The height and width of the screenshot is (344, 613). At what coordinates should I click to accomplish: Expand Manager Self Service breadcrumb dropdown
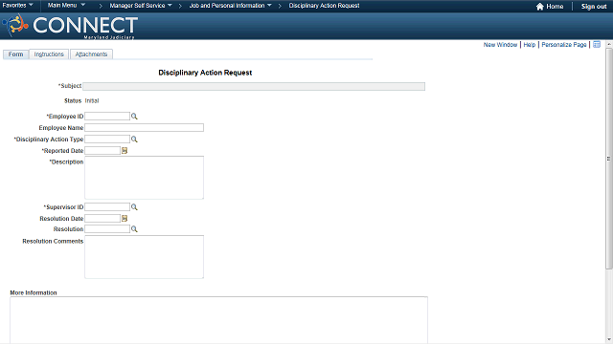click(x=141, y=6)
